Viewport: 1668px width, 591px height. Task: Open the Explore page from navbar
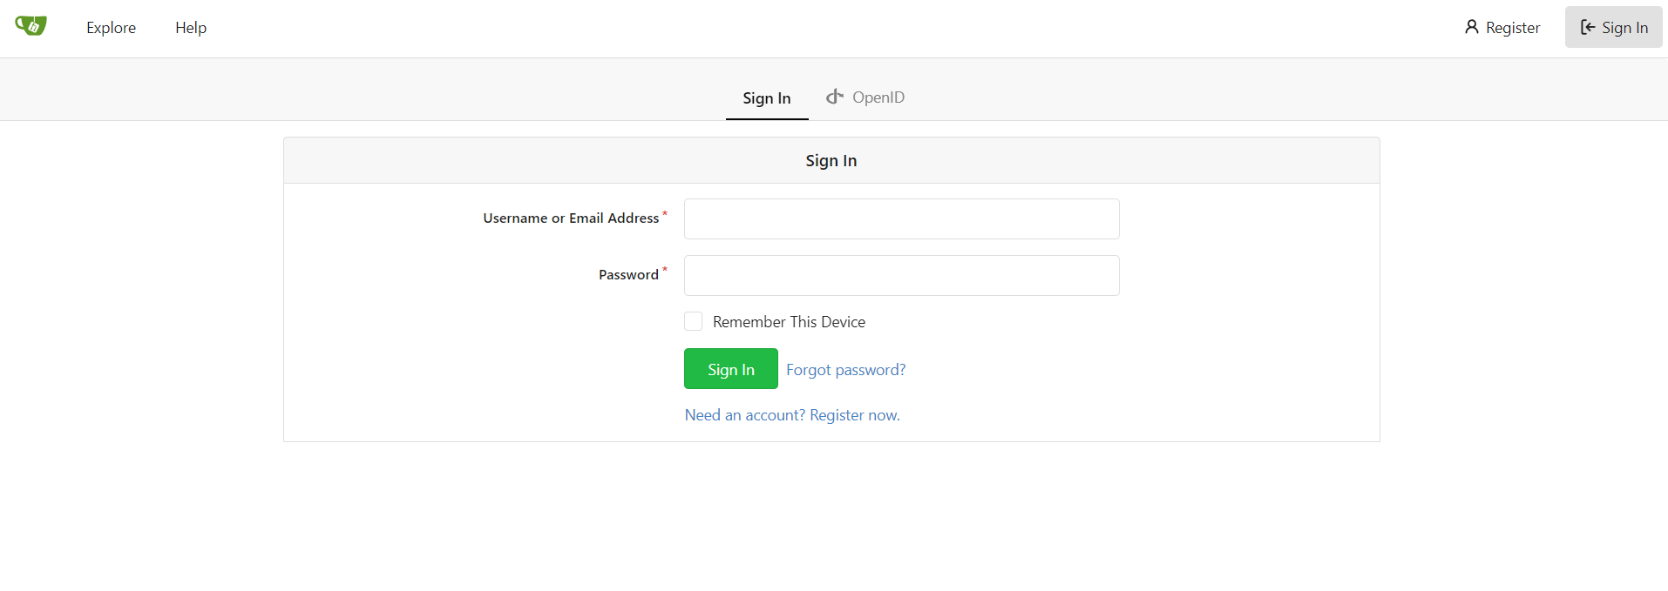(111, 28)
